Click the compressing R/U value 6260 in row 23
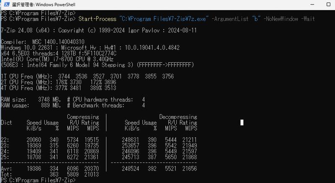Image resolution: width=335 pixels, height=183 pixels. pyautogui.click(x=73, y=146)
